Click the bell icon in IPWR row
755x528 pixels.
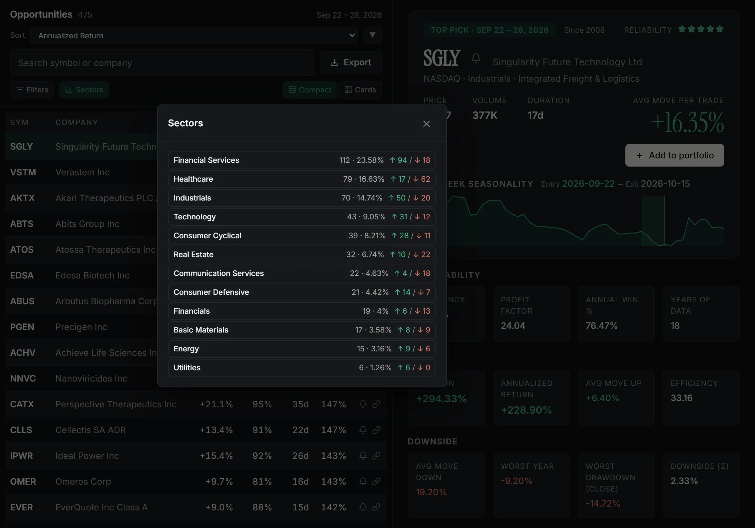click(363, 456)
